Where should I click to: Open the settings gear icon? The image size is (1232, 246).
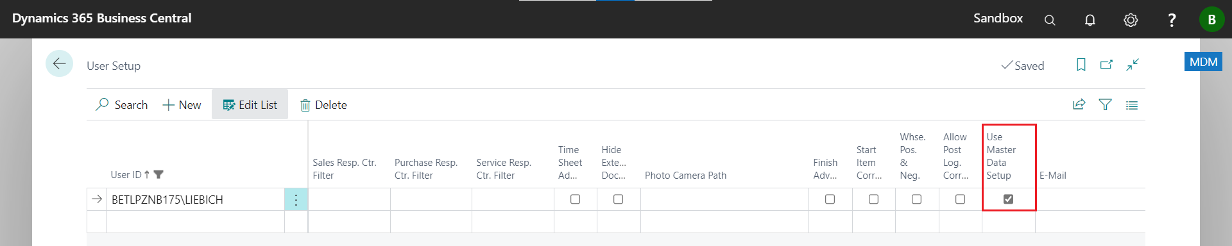point(1131,20)
